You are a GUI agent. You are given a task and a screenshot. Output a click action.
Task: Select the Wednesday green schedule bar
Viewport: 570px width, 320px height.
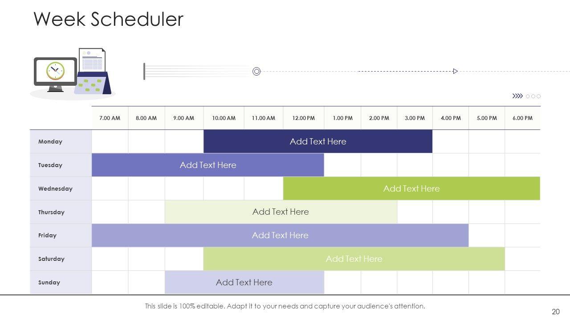pyautogui.click(x=411, y=188)
